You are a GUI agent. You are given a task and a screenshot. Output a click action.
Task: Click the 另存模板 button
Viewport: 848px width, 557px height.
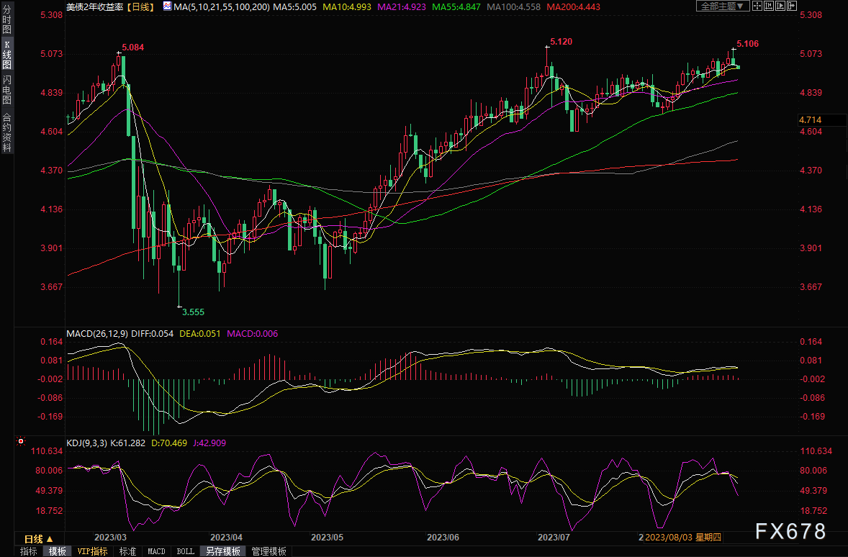pos(223,551)
